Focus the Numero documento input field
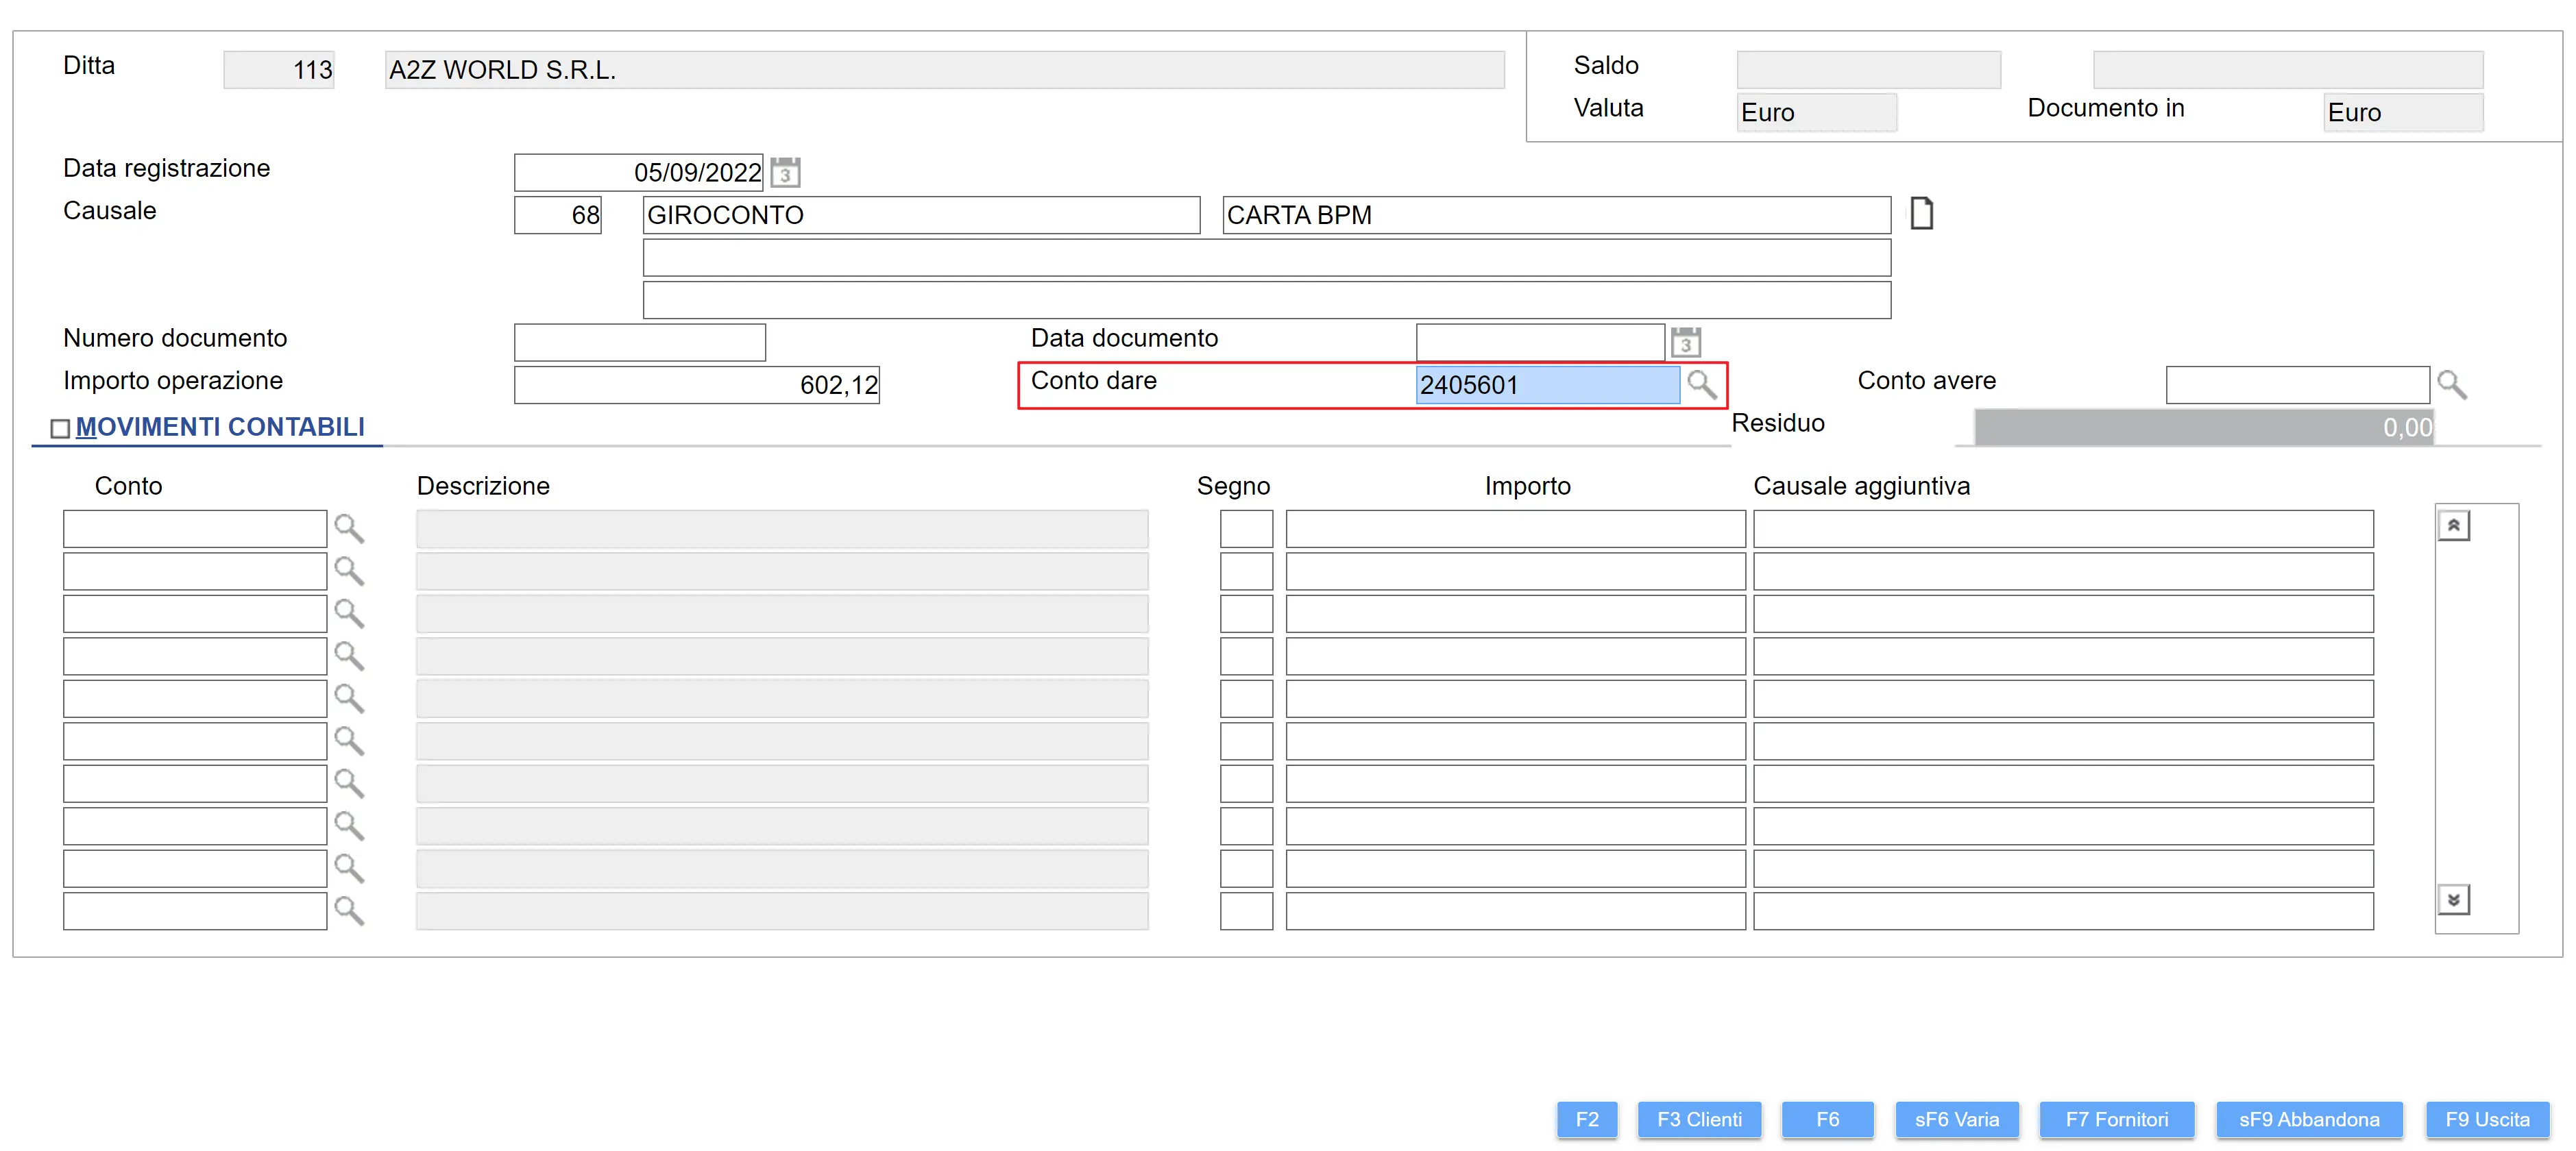Screen dimensions: 2576x1151 tap(640, 343)
